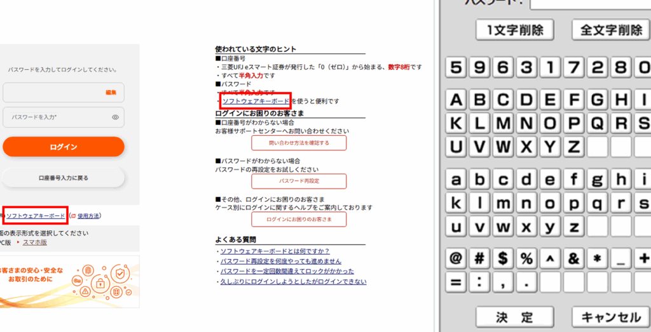Image resolution: width=651 pixels, height=332 pixels.
Task: Toggle password visibility eye icon
Action: coord(115,117)
